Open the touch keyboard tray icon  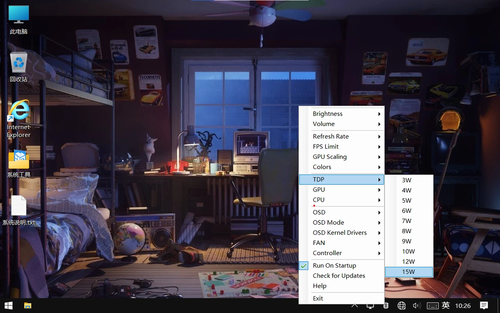click(x=432, y=306)
